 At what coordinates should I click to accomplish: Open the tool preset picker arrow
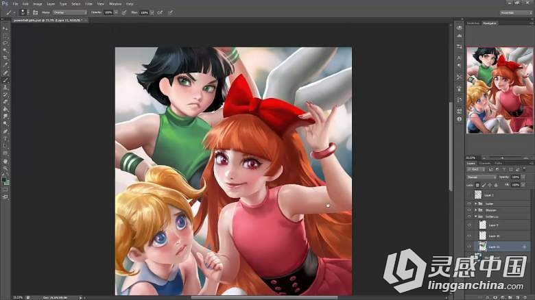[x=14, y=12]
